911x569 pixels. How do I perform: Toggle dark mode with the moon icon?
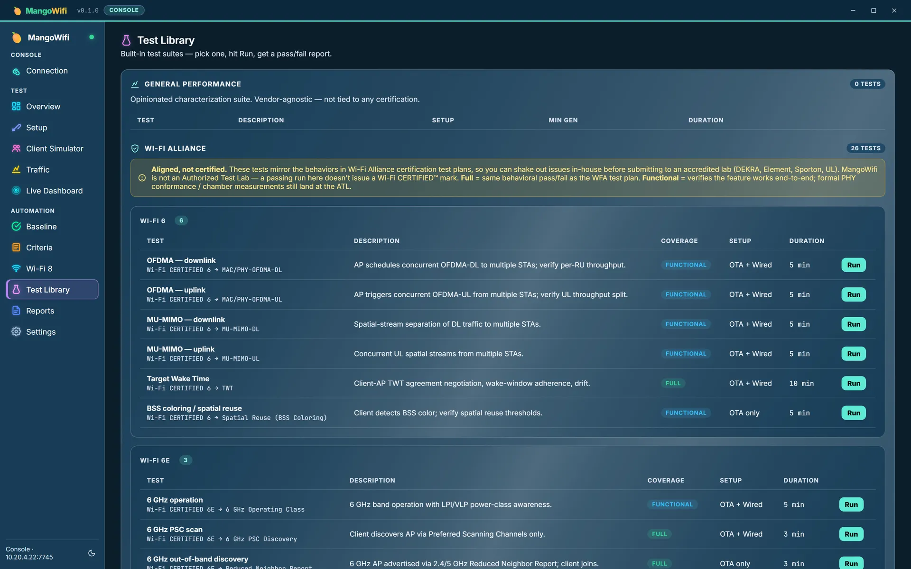(x=92, y=553)
